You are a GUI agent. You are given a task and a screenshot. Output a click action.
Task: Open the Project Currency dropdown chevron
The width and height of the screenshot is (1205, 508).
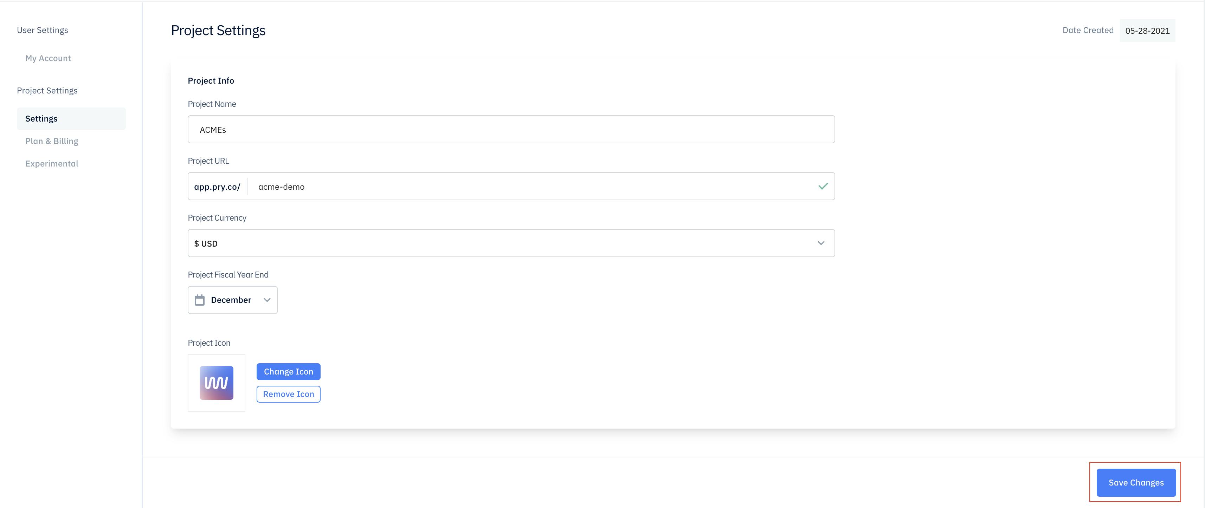[x=821, y=243]
